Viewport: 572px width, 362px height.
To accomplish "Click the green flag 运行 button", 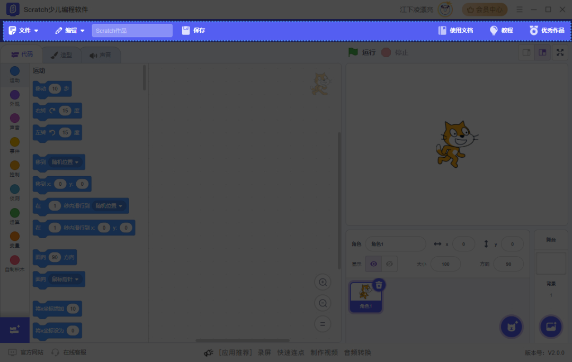I will (x=362, y=52).
